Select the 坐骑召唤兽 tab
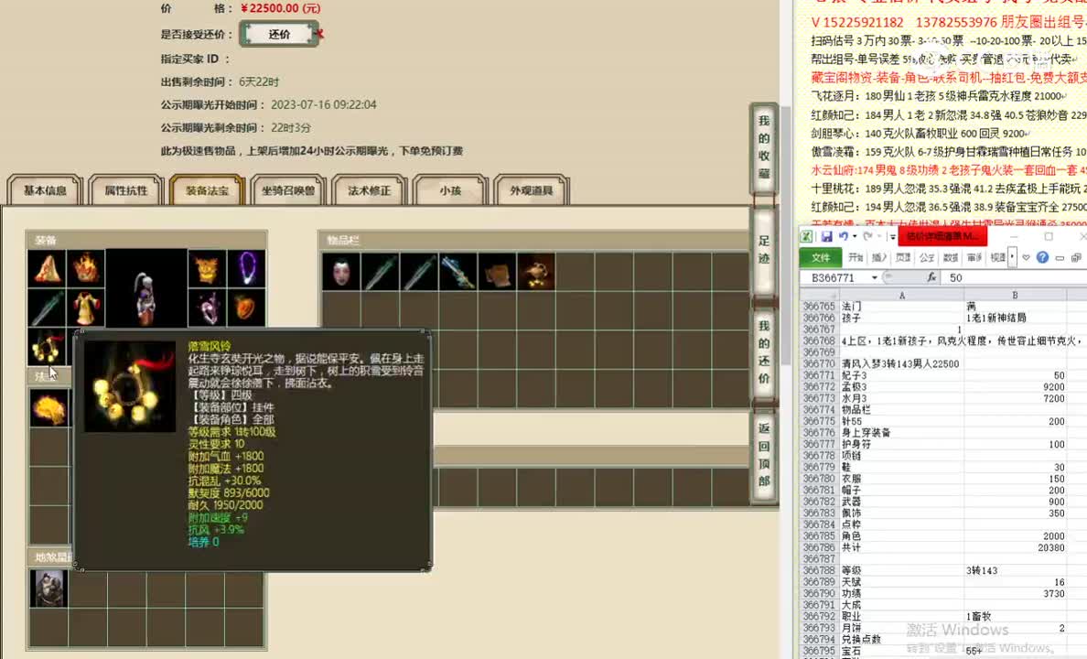The image size is (1087, 659). (288, 190)
